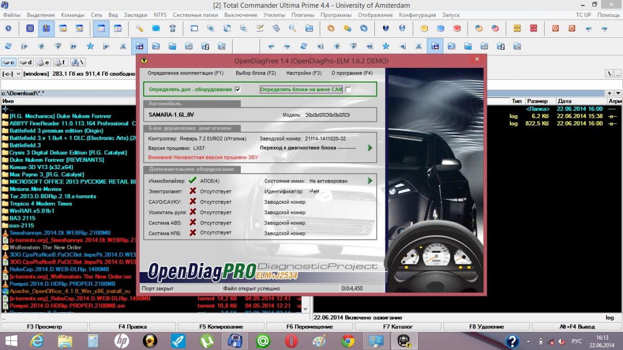Click the red cube toolbar icon
Viewport: 623px width, 350px height.
pos(457,29)
